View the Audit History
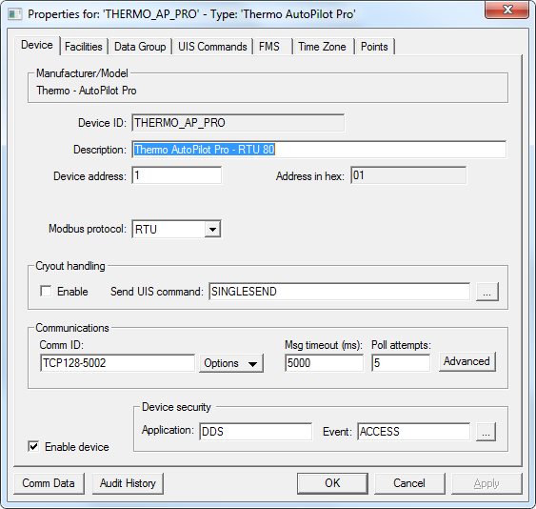536x509 pixels. coord(128,483)
